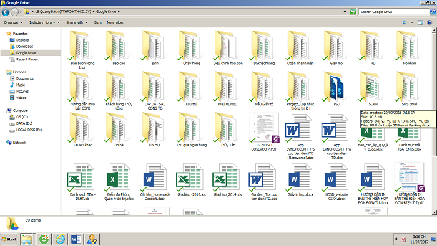Open Word from the taskbar
437x246 pixels.
(x=76, y=239)
